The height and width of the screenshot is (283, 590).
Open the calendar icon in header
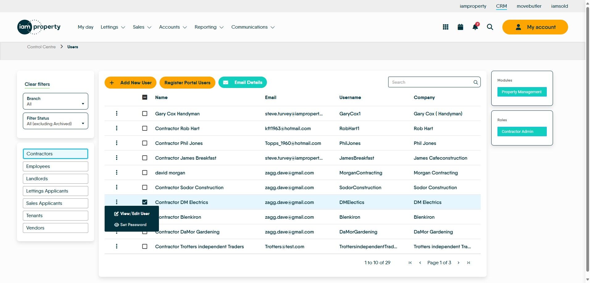[460, 27]
